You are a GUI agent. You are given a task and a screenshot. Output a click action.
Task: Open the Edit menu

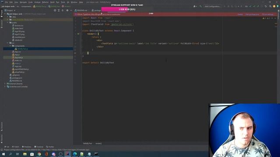[x=11, y=2]
